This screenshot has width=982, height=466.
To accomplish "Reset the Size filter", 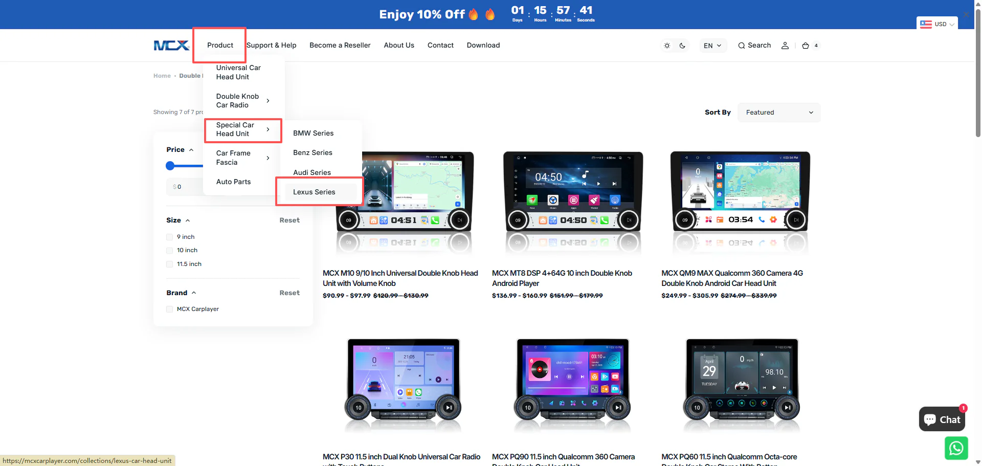I will click(289, 220).
